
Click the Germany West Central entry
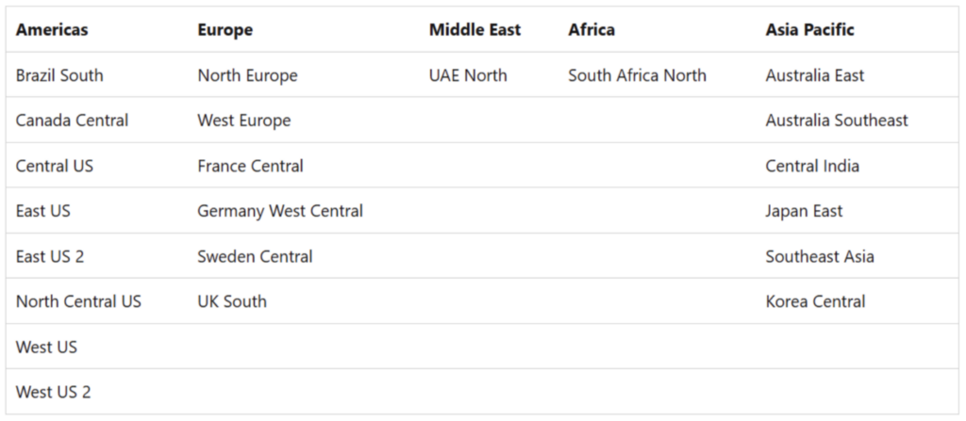click(280, 211)
